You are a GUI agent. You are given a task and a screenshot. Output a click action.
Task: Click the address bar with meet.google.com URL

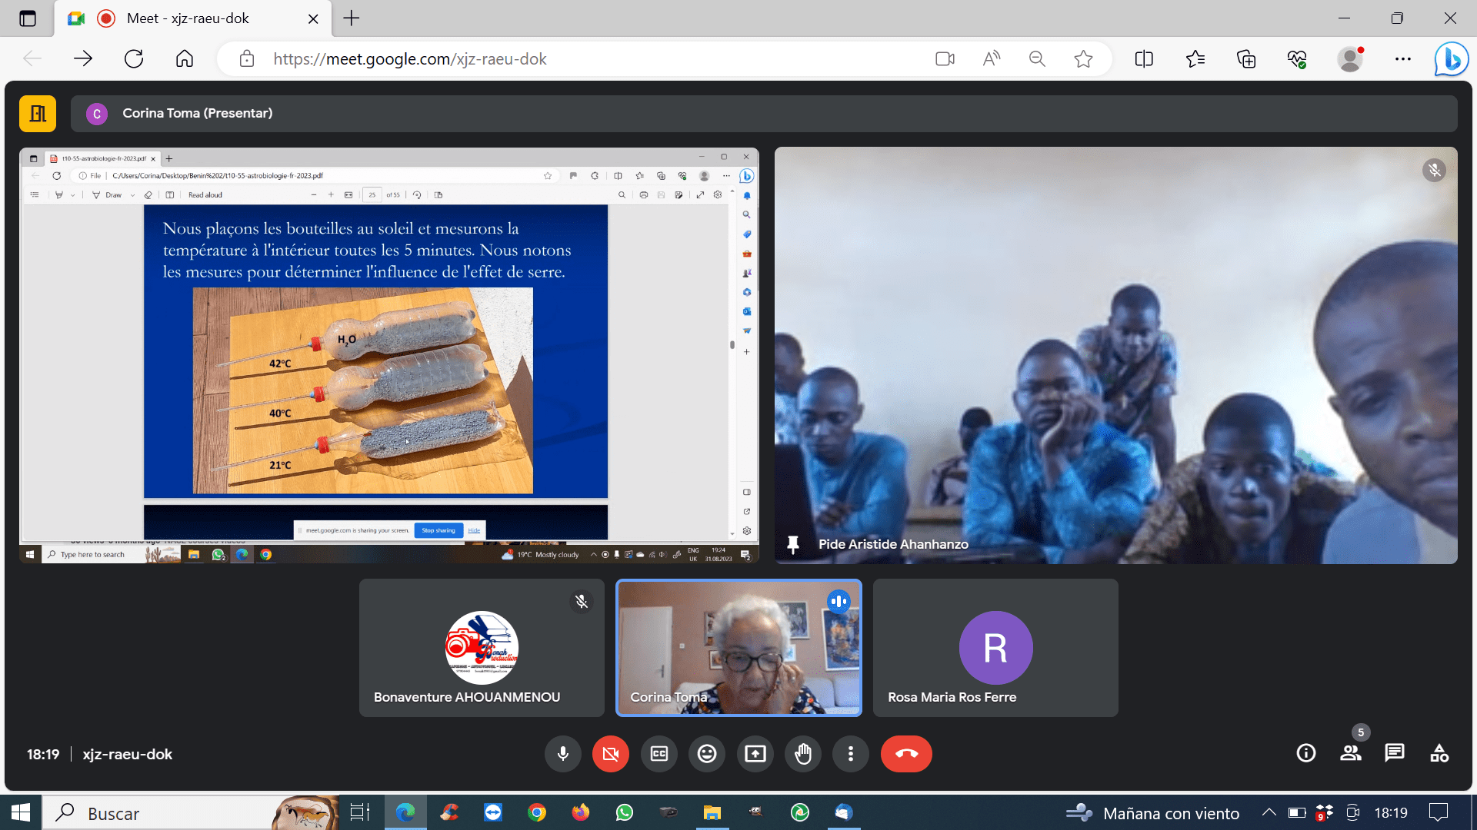coord(409,59)
